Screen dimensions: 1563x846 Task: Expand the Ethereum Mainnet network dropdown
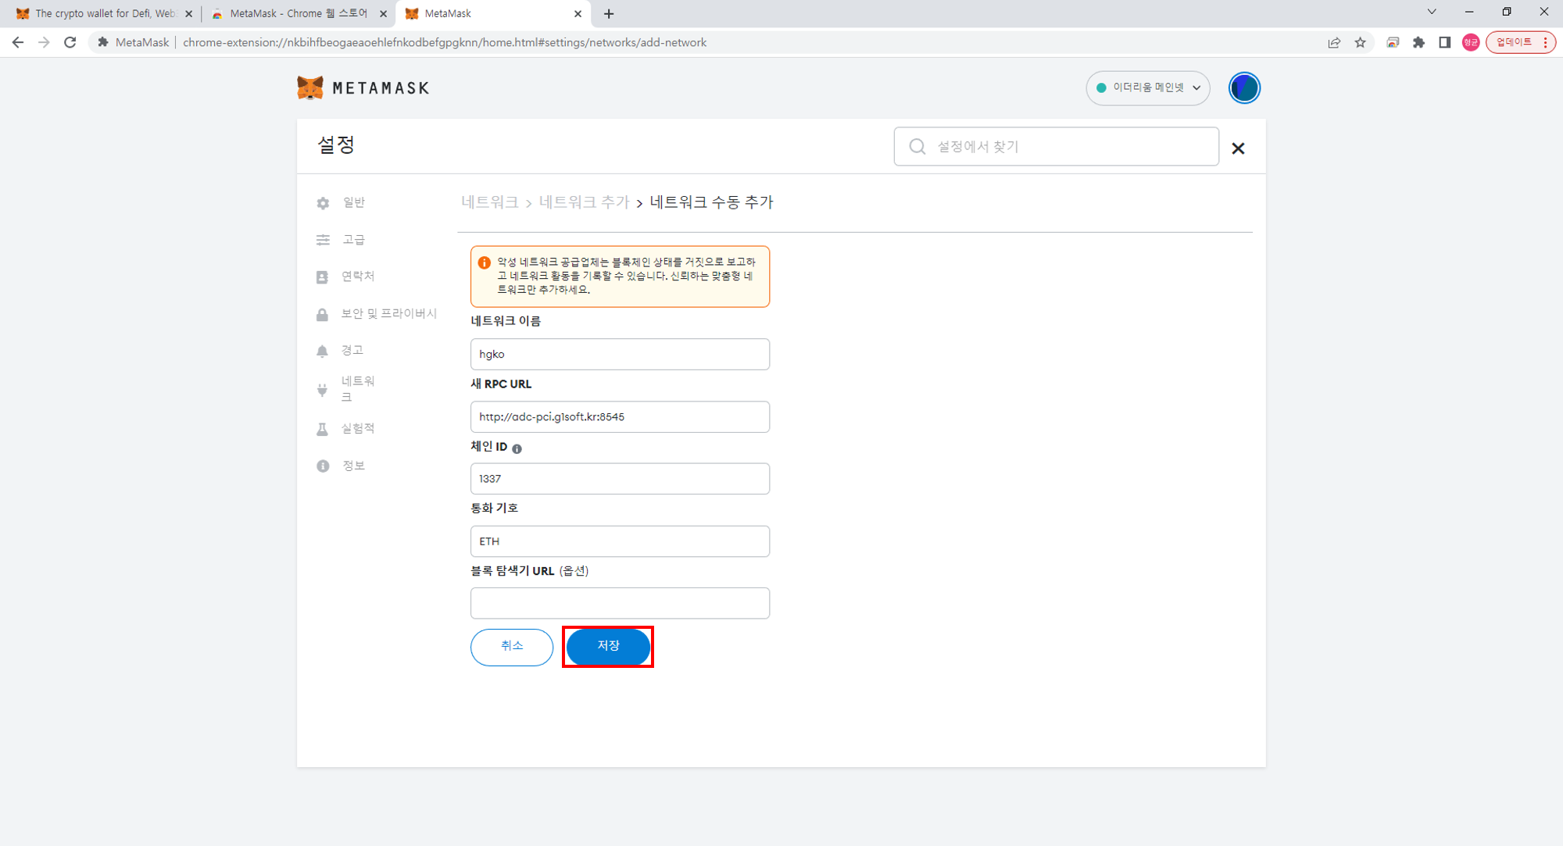(1147, 87)
